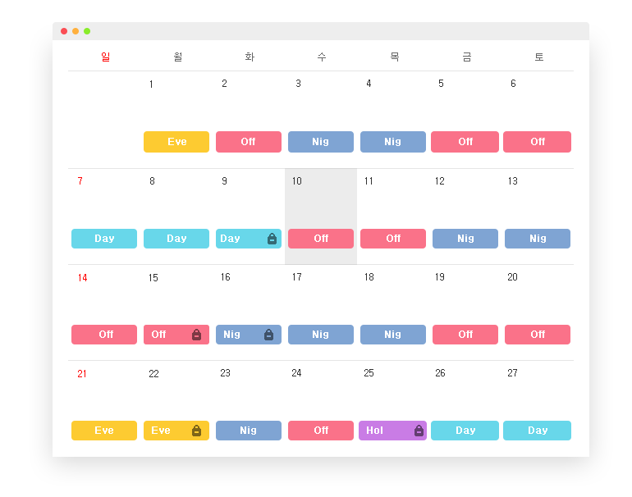Select the Nig shift on the 13th
This screenshot has height=497, width=632.
(538, 239)
